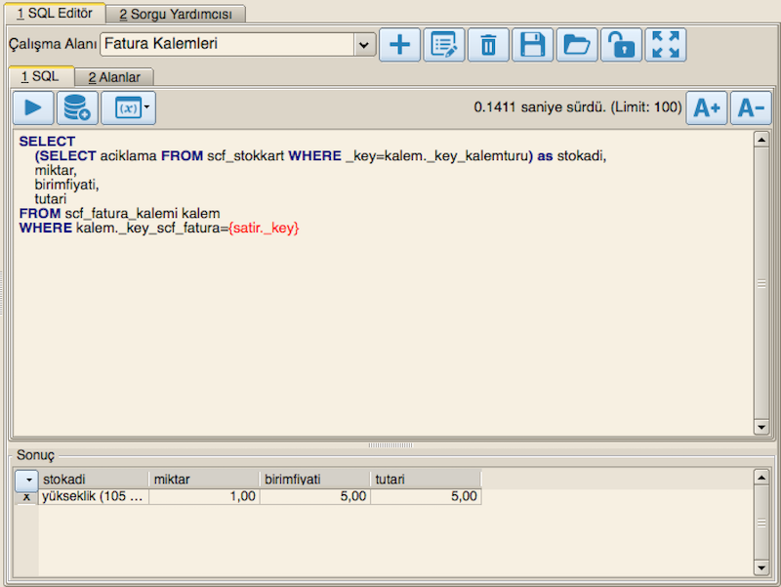Image resolution: width=781 pixels, height=587 pixels.
Task: Delete workspace using the trash icon
Action: (488, 45)
